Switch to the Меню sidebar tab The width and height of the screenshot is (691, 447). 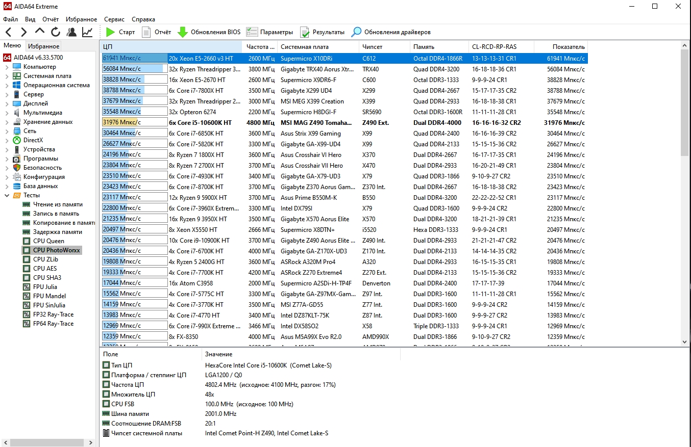pos(12,46)
